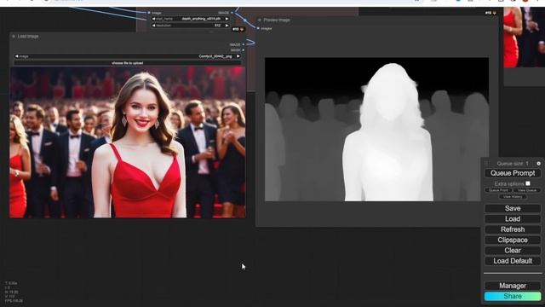Image resolution: width=545 pixels, height=307 pixels.
Task: Load a workflow file
Action: pos(513,219)
